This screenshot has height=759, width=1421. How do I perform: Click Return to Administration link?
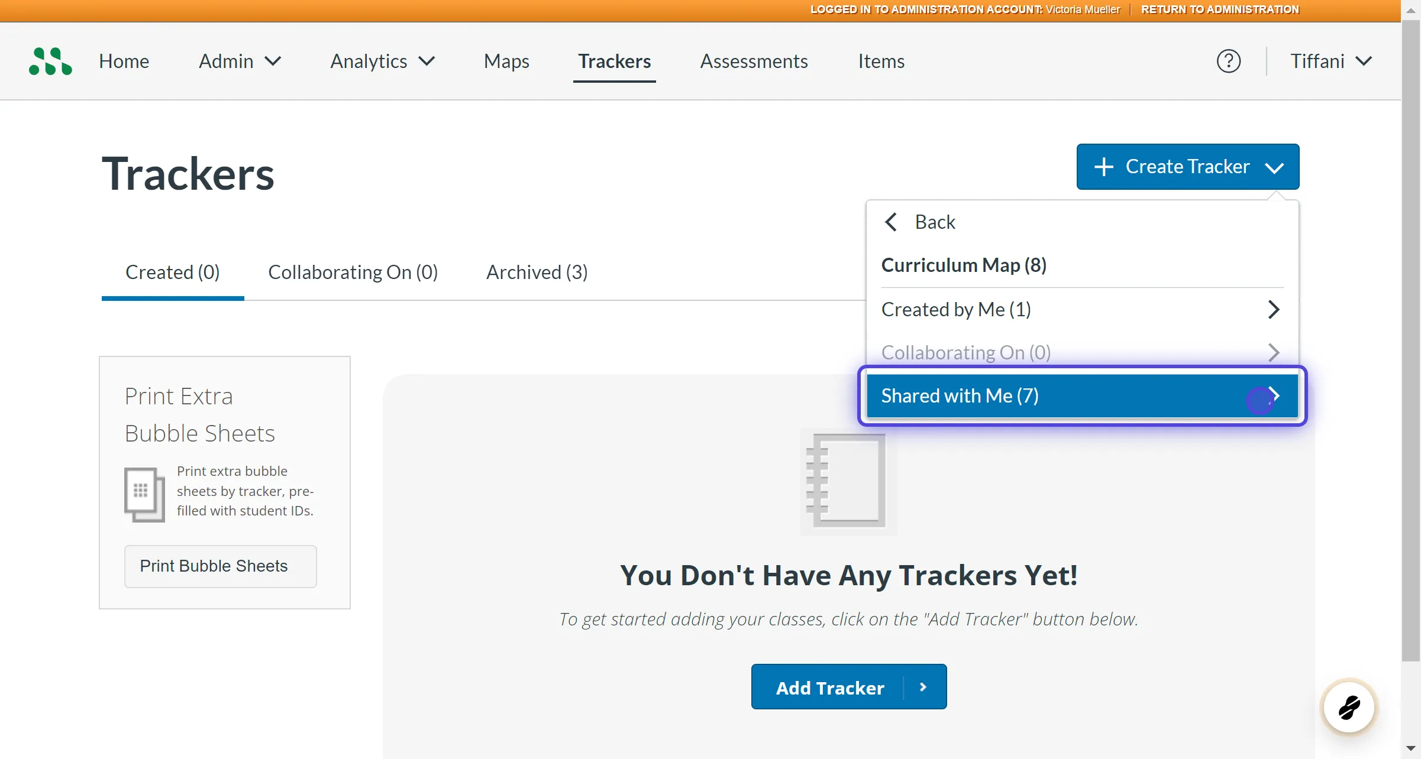pos(1220,9)
